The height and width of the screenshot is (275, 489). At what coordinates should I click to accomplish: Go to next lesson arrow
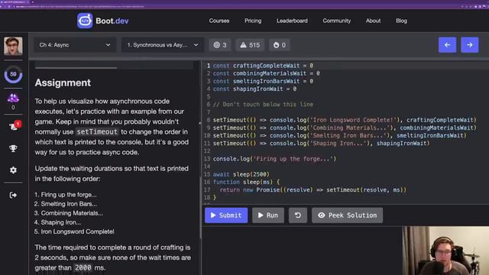470,45
